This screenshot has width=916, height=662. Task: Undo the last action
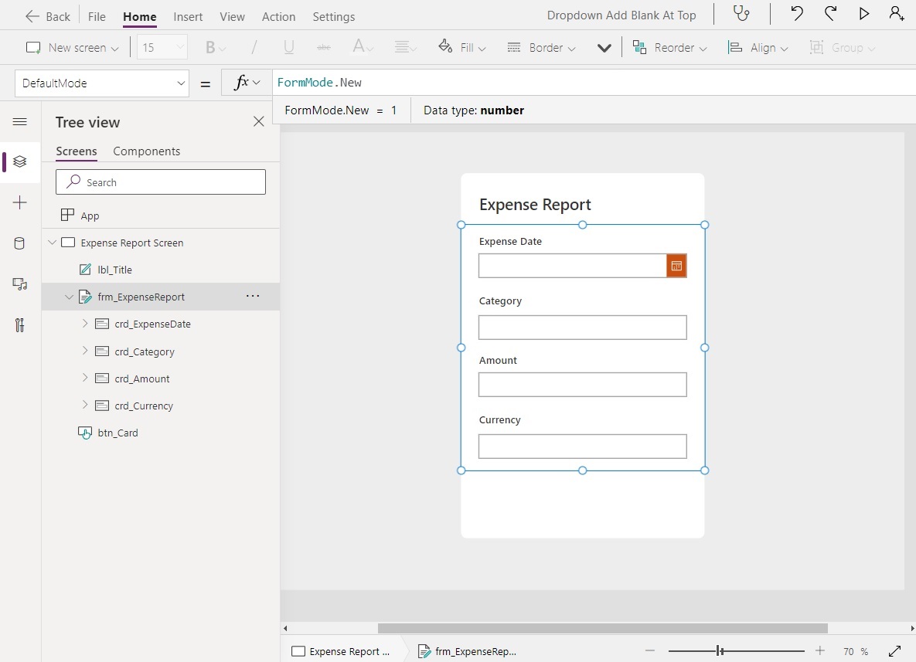pyautogui.click(x=795, y=14)
